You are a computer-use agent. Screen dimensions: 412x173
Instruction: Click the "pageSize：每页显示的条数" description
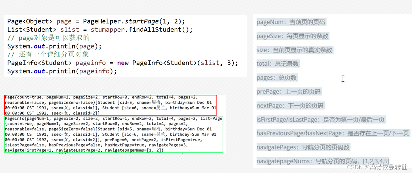coord(292,36)
